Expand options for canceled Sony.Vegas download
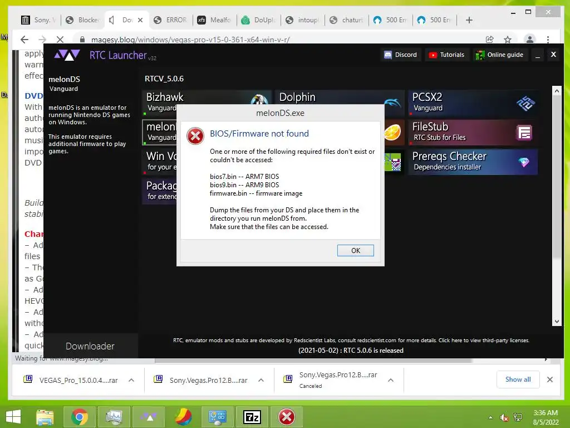 pyautogui.click(x=390, y=380)
